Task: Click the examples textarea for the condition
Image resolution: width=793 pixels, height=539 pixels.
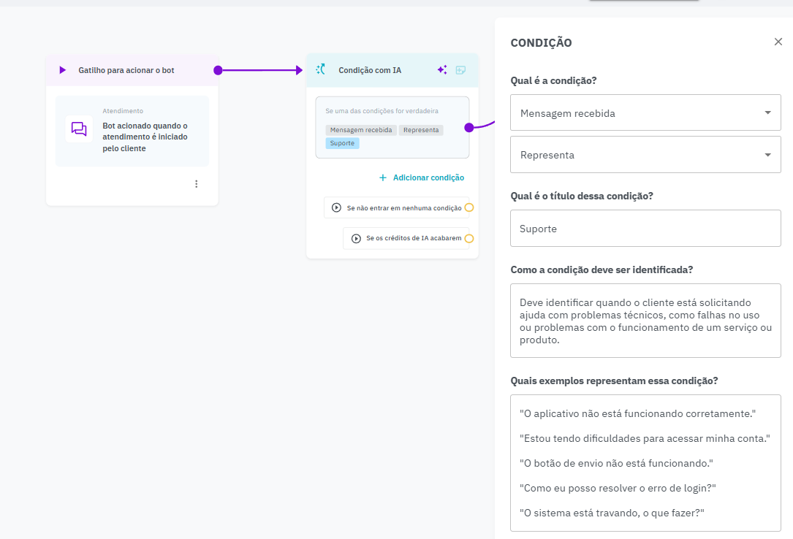Action: pos(645,463)
